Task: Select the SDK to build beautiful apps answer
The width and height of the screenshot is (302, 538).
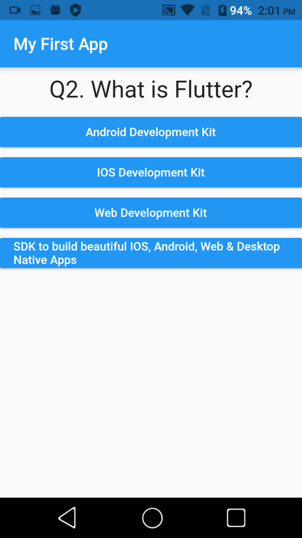Action: point(151,253)
